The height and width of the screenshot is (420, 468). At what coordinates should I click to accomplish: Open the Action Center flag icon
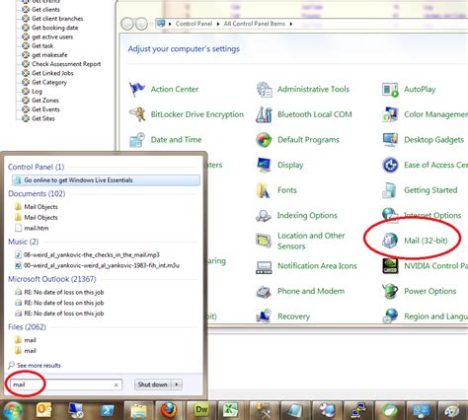136,89
